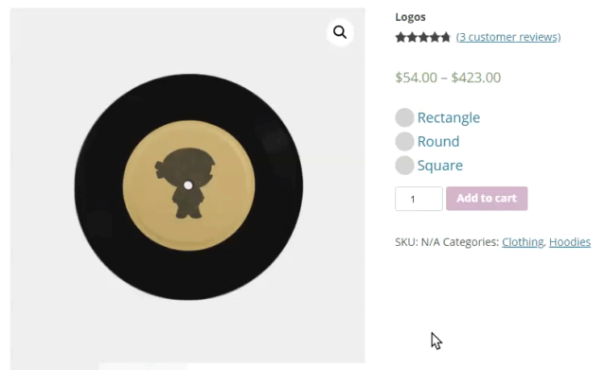
Task: Click the Add to cart button
Action: point(487,199)
